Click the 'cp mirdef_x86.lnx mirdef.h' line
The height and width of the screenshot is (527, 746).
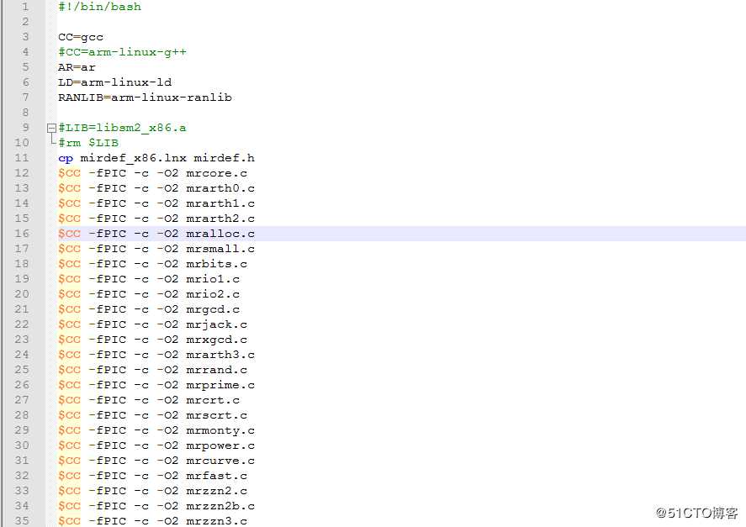[156, 158]
